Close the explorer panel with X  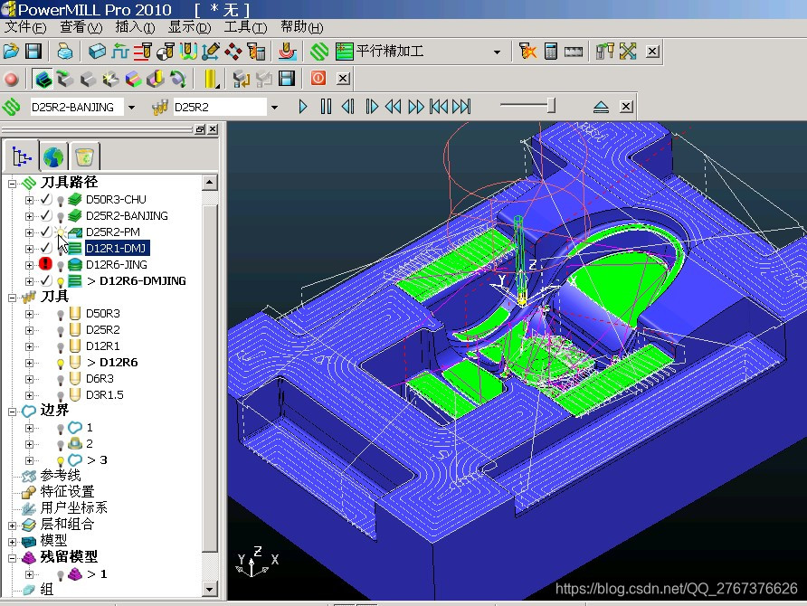click(213, 129)
